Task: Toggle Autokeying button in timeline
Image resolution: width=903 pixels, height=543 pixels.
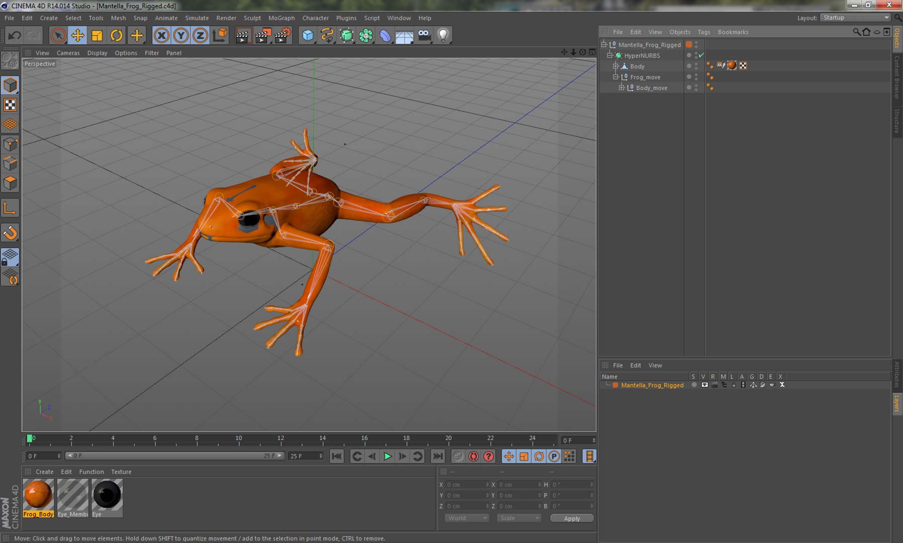Action: coord(473,456)
